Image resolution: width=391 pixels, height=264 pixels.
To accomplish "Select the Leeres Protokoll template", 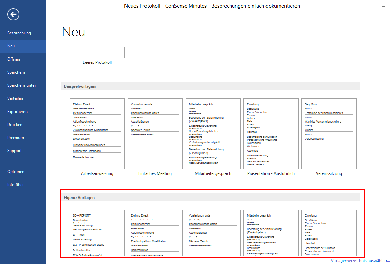I will (97, 54).
